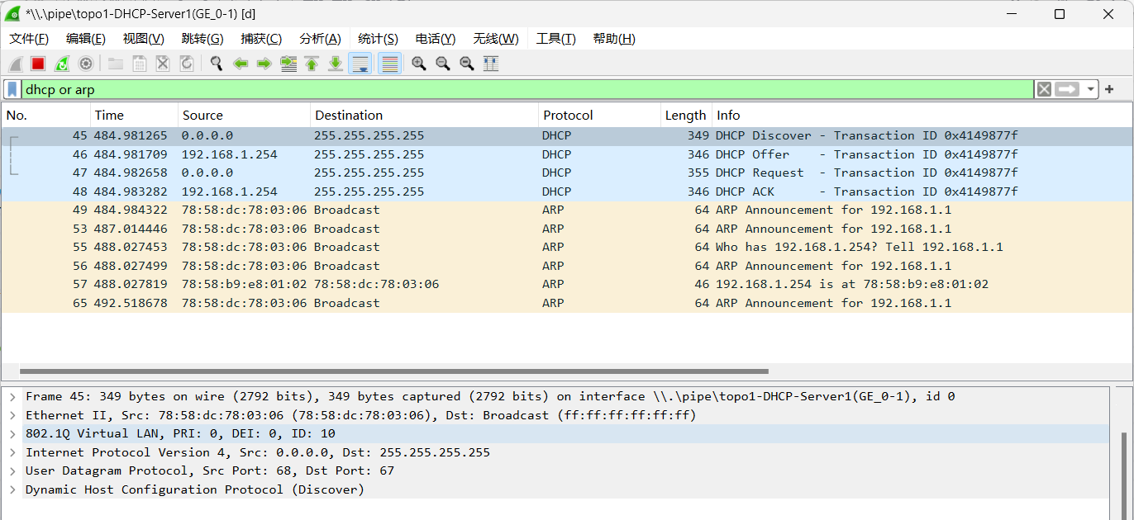This screenshot has width=1134, height=520.
Task: Click the shark fin Start Capture icon
Action: (15, 64)
